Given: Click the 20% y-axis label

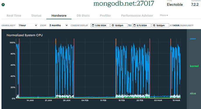Looking at the screenshot, I should tap(13, 87).
